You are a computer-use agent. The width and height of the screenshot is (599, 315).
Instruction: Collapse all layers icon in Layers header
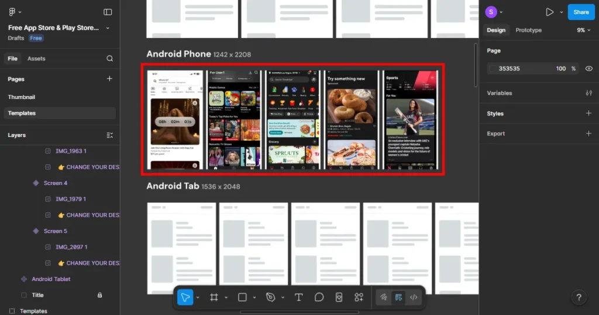pyautogui.click(x=109, y=135)
